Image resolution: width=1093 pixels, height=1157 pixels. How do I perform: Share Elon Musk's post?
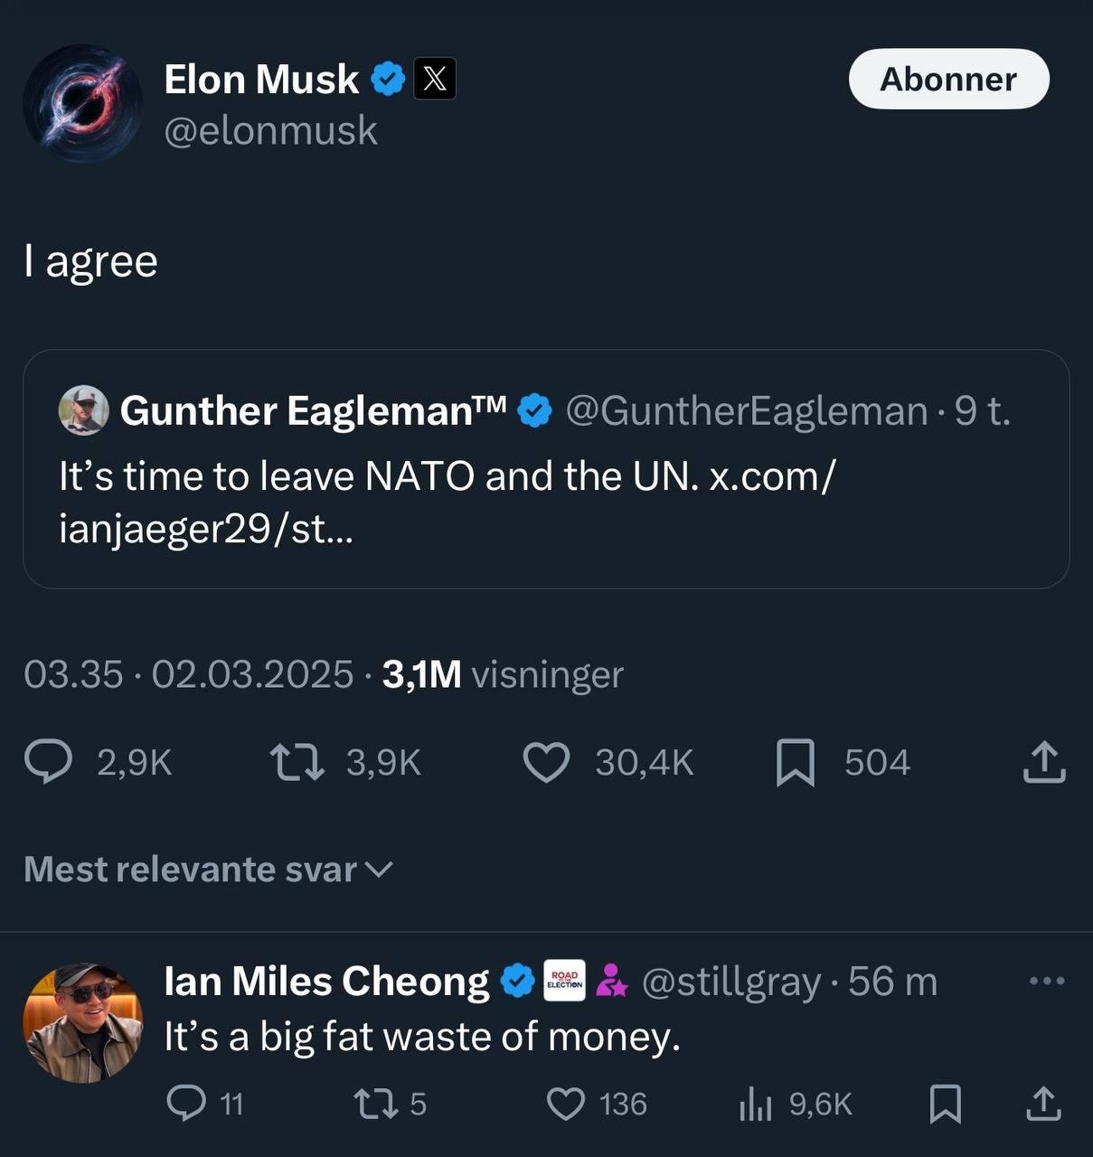[x=1044, y=761]
